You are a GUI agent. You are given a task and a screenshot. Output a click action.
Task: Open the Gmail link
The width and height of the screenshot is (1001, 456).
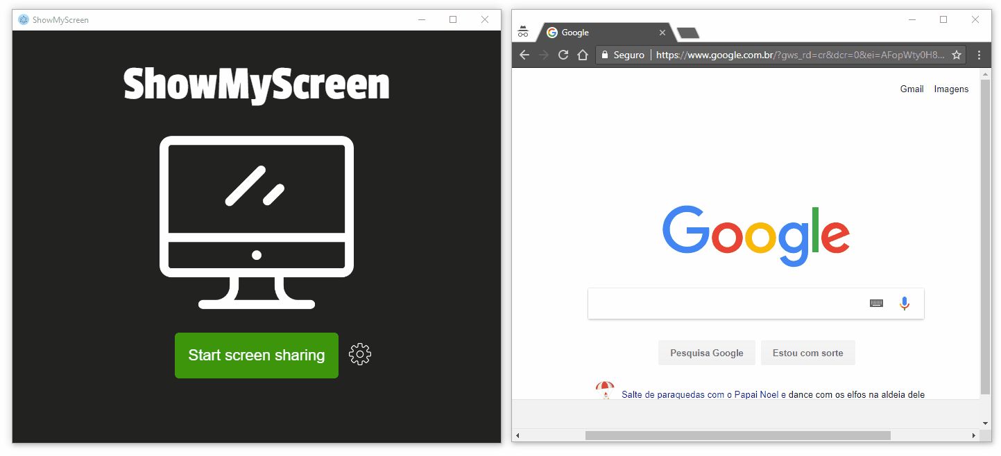tap(912, 89)
